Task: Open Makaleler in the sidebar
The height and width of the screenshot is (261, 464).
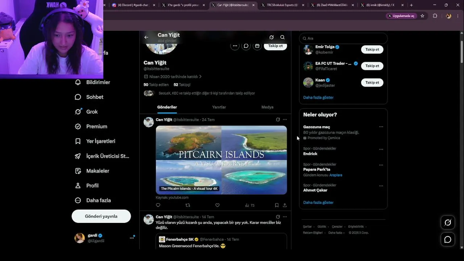Action: [92, 171]
